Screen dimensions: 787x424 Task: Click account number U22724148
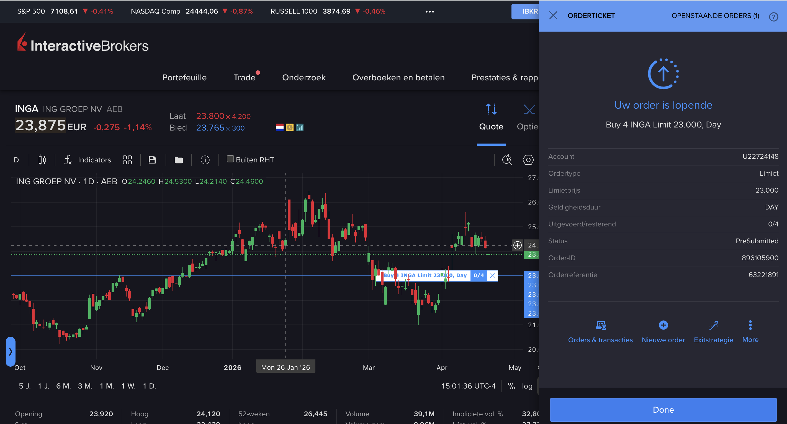point(760,157)
